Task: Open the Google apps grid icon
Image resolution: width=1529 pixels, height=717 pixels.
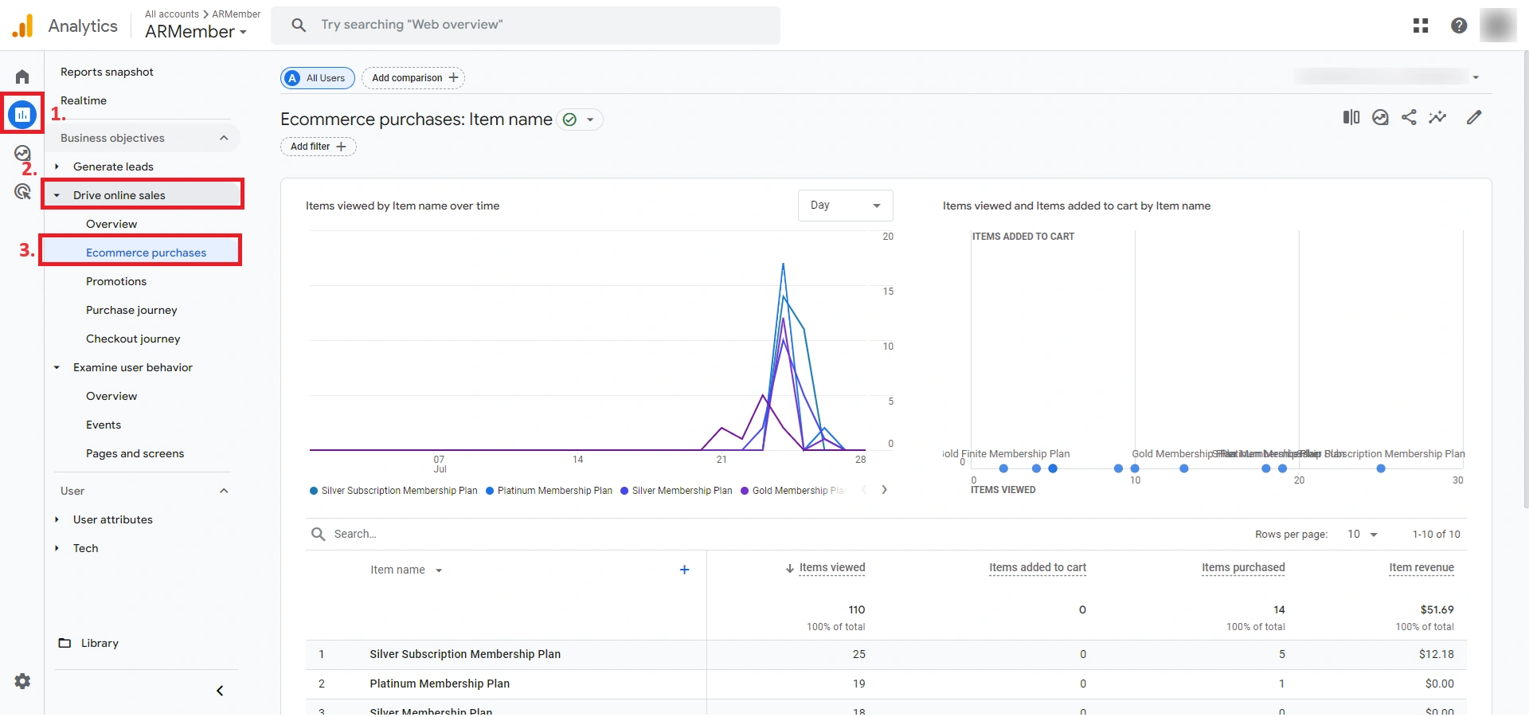Action: click(x=1421, y=25)
